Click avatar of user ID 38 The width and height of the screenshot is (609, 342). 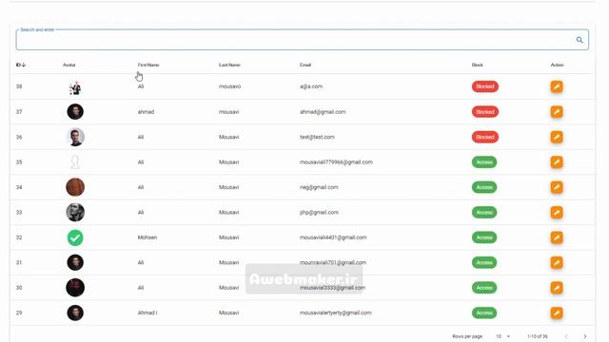pyautogui.click(x=75, y=87)
